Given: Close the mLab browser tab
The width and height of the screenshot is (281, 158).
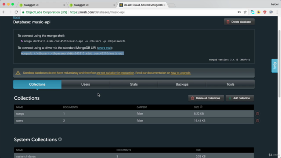Looking at the screenshot, I should (164, 5).
